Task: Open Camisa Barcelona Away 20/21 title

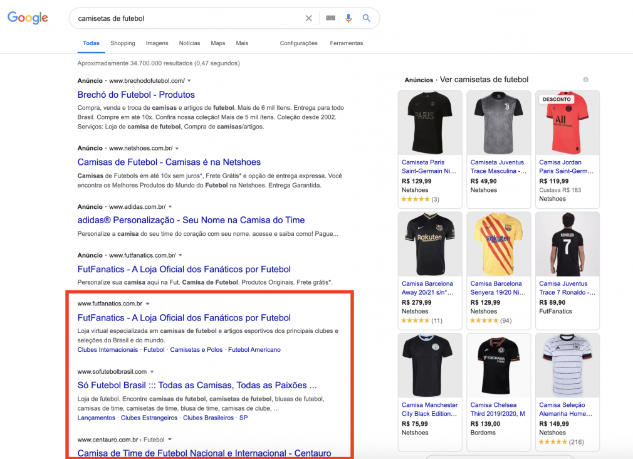Action: pyautogui.click(x=427, y=288)
